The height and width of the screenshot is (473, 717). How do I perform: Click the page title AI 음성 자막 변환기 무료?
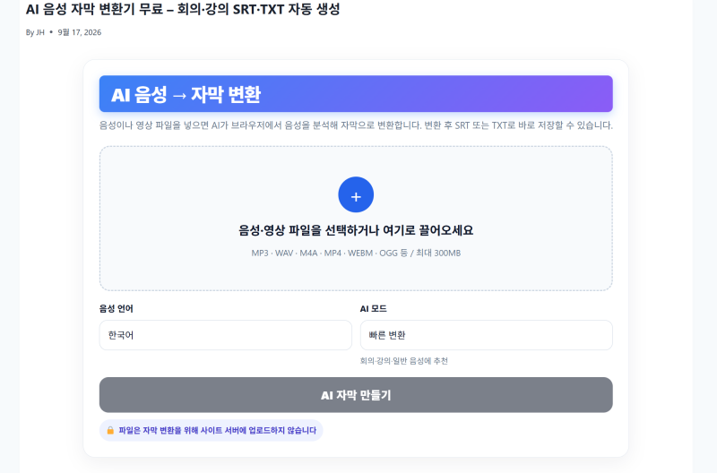pos(183,9)
